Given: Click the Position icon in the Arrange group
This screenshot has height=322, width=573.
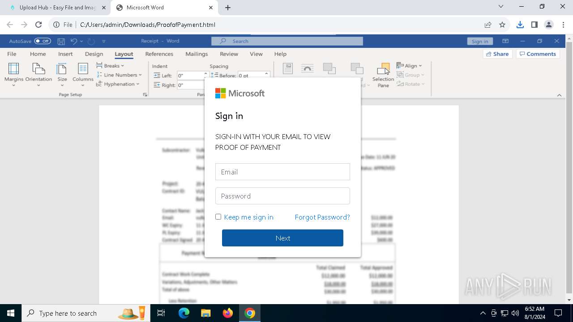Looking at the screenshot, I should point(287,68).
